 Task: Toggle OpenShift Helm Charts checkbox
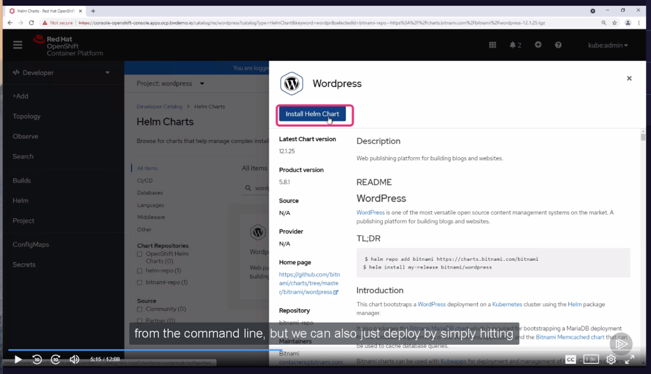[x=139, y=254]
